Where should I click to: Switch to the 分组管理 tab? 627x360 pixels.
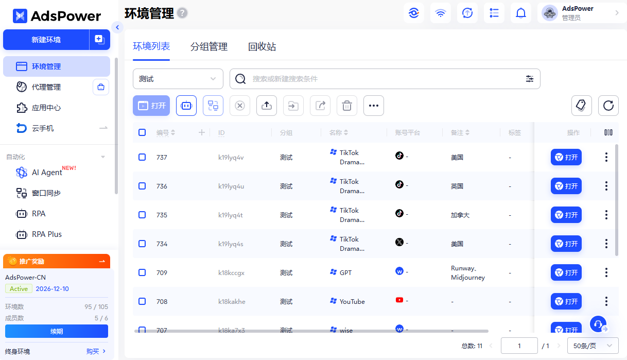[x=209, y=47]
